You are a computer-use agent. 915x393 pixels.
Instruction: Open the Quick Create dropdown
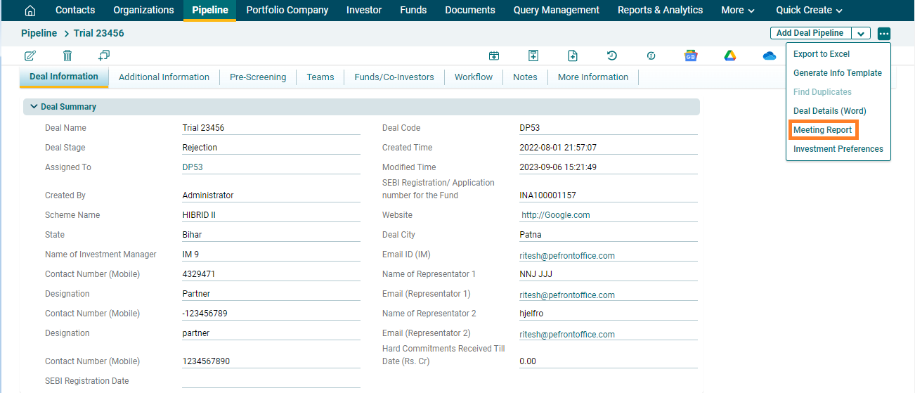[809, 11]
